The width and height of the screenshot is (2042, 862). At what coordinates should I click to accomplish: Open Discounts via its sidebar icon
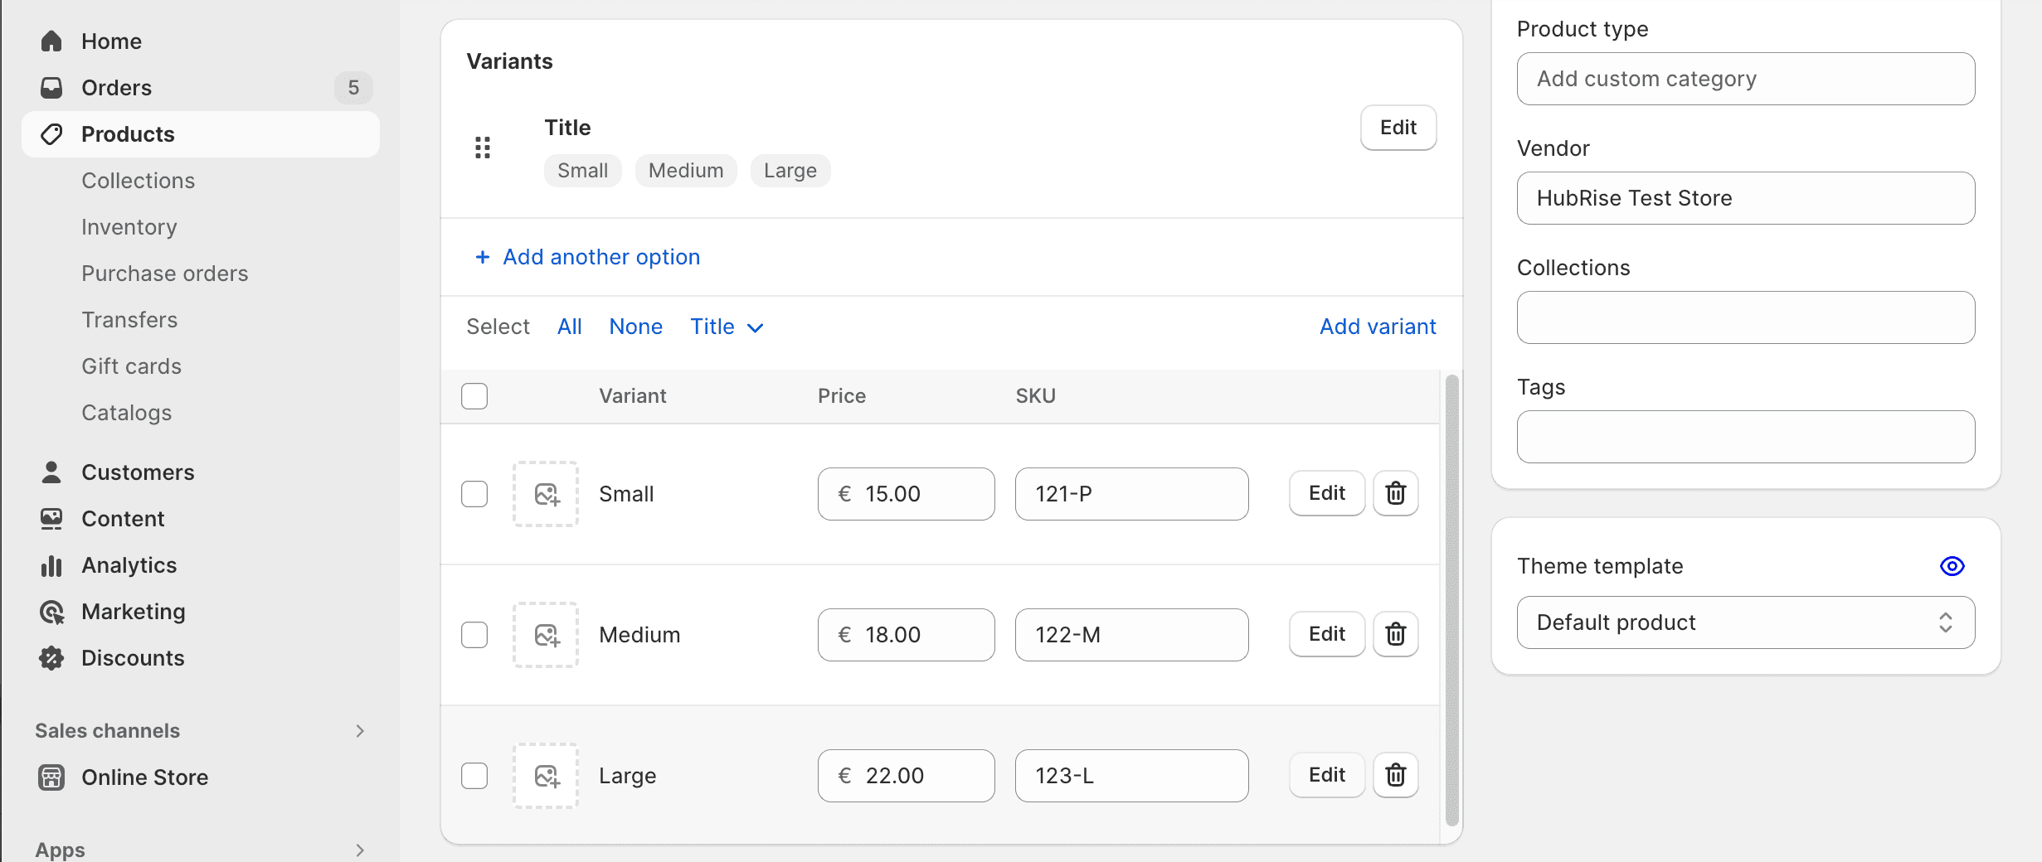click(51, 657)
